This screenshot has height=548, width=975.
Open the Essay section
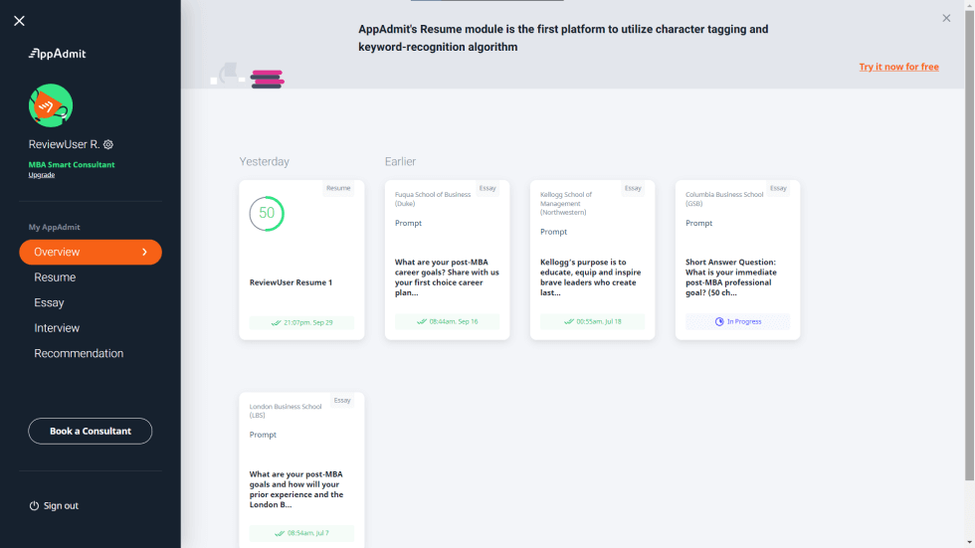pos(49,303)
